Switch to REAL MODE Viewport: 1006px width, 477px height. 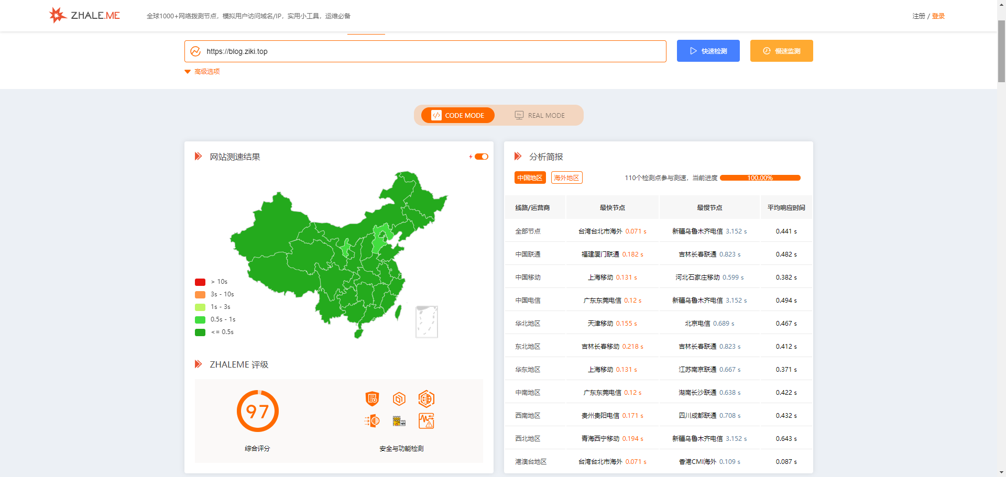point(540,115)
